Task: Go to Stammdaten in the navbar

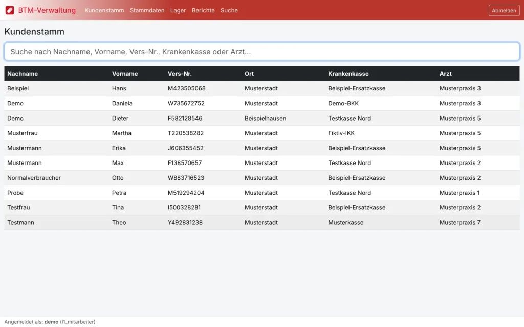Action: [147, 10]
